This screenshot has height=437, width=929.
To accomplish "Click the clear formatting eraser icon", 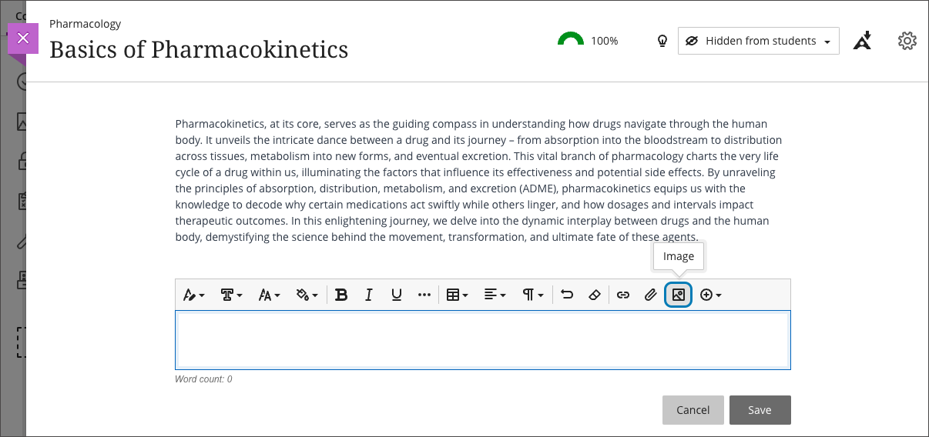I will 594,295.
